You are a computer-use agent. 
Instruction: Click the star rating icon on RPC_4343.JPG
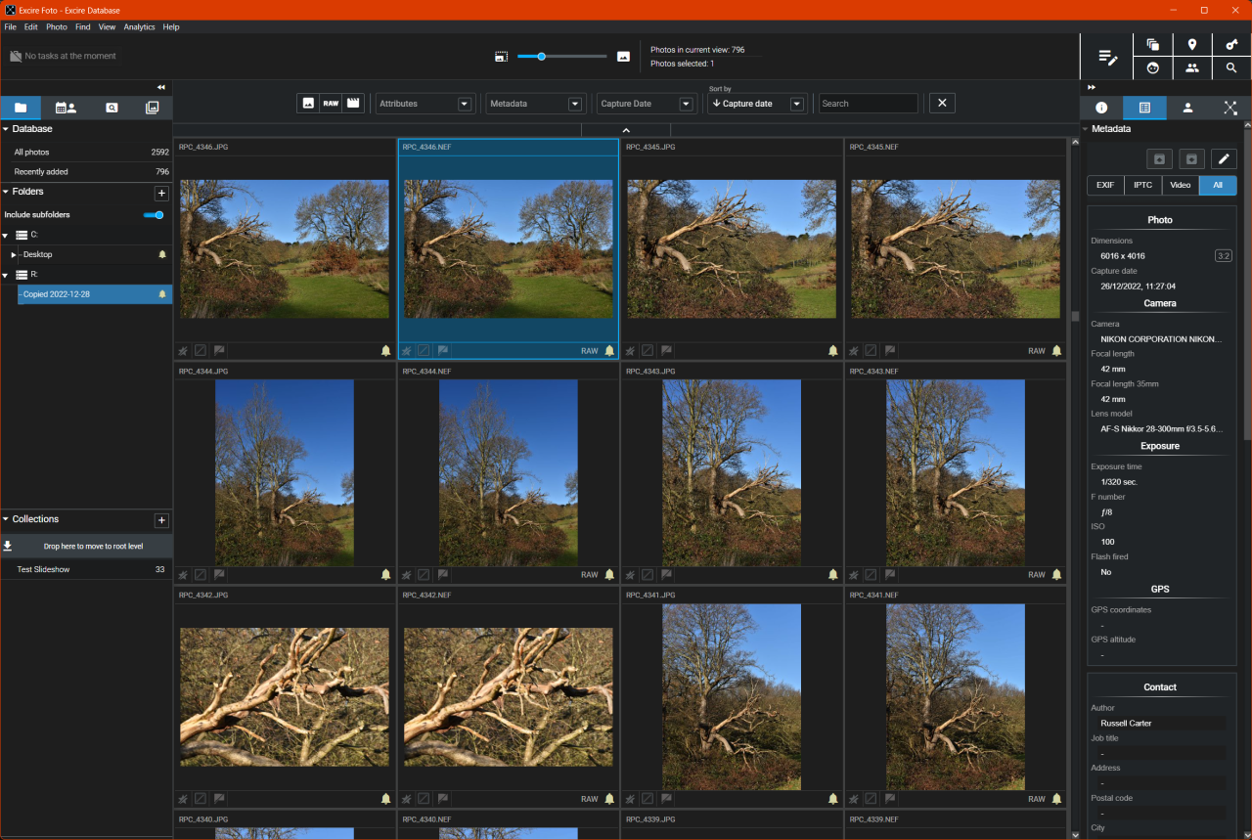point(630,574)
